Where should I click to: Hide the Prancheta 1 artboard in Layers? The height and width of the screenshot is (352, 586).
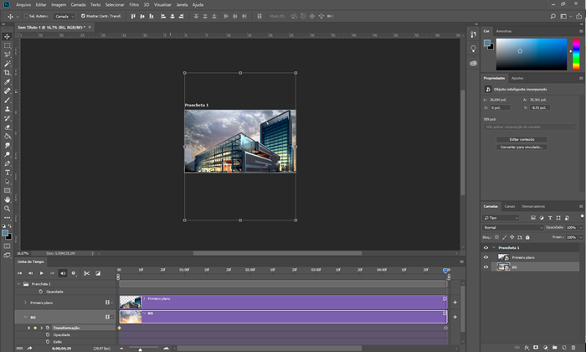click(486, 247)
